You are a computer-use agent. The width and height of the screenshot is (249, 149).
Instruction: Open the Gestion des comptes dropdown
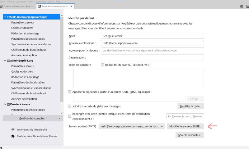coord(33,118)
